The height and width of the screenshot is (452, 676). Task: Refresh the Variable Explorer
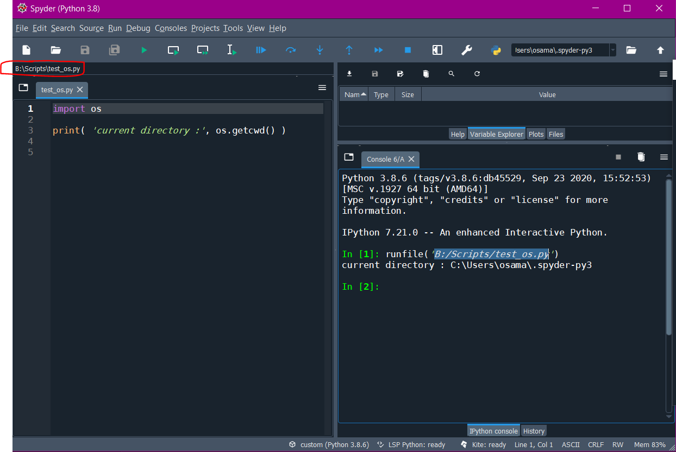[477, 74]
